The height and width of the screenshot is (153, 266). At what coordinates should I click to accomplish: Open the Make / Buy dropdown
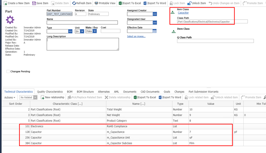click(x=95, y=31)
